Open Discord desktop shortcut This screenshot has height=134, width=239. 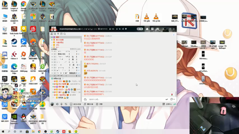(5, 55)
